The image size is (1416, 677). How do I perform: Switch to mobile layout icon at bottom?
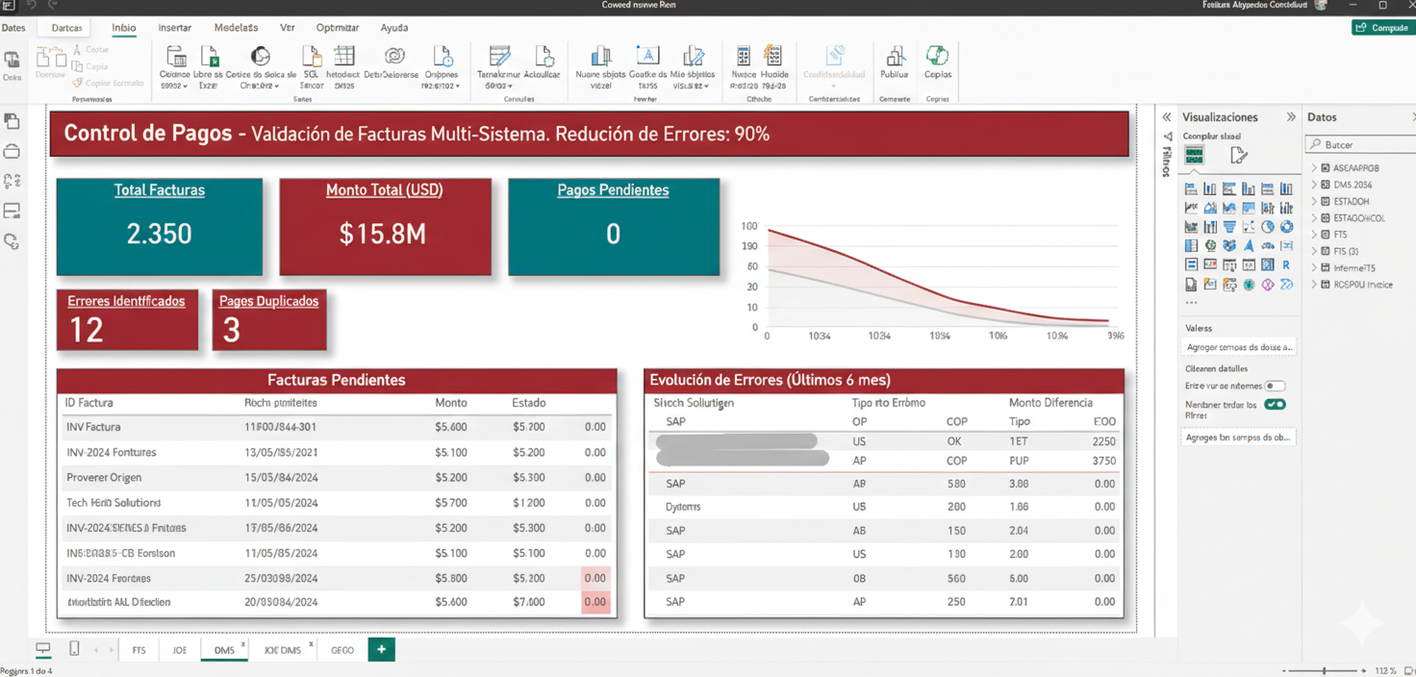coord(74,649)
